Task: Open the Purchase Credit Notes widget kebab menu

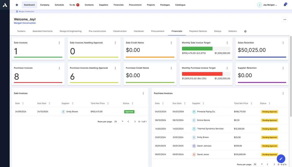Action: 171,68
